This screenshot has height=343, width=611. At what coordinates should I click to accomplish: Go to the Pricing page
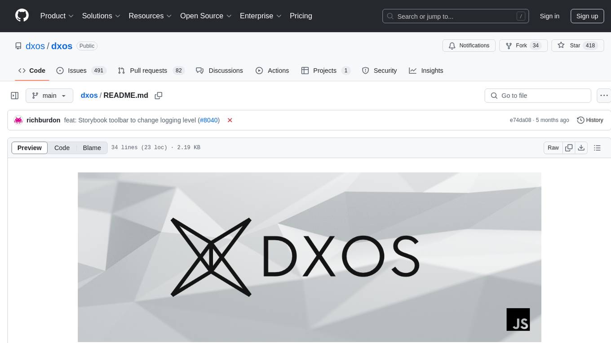coord(301,16)
